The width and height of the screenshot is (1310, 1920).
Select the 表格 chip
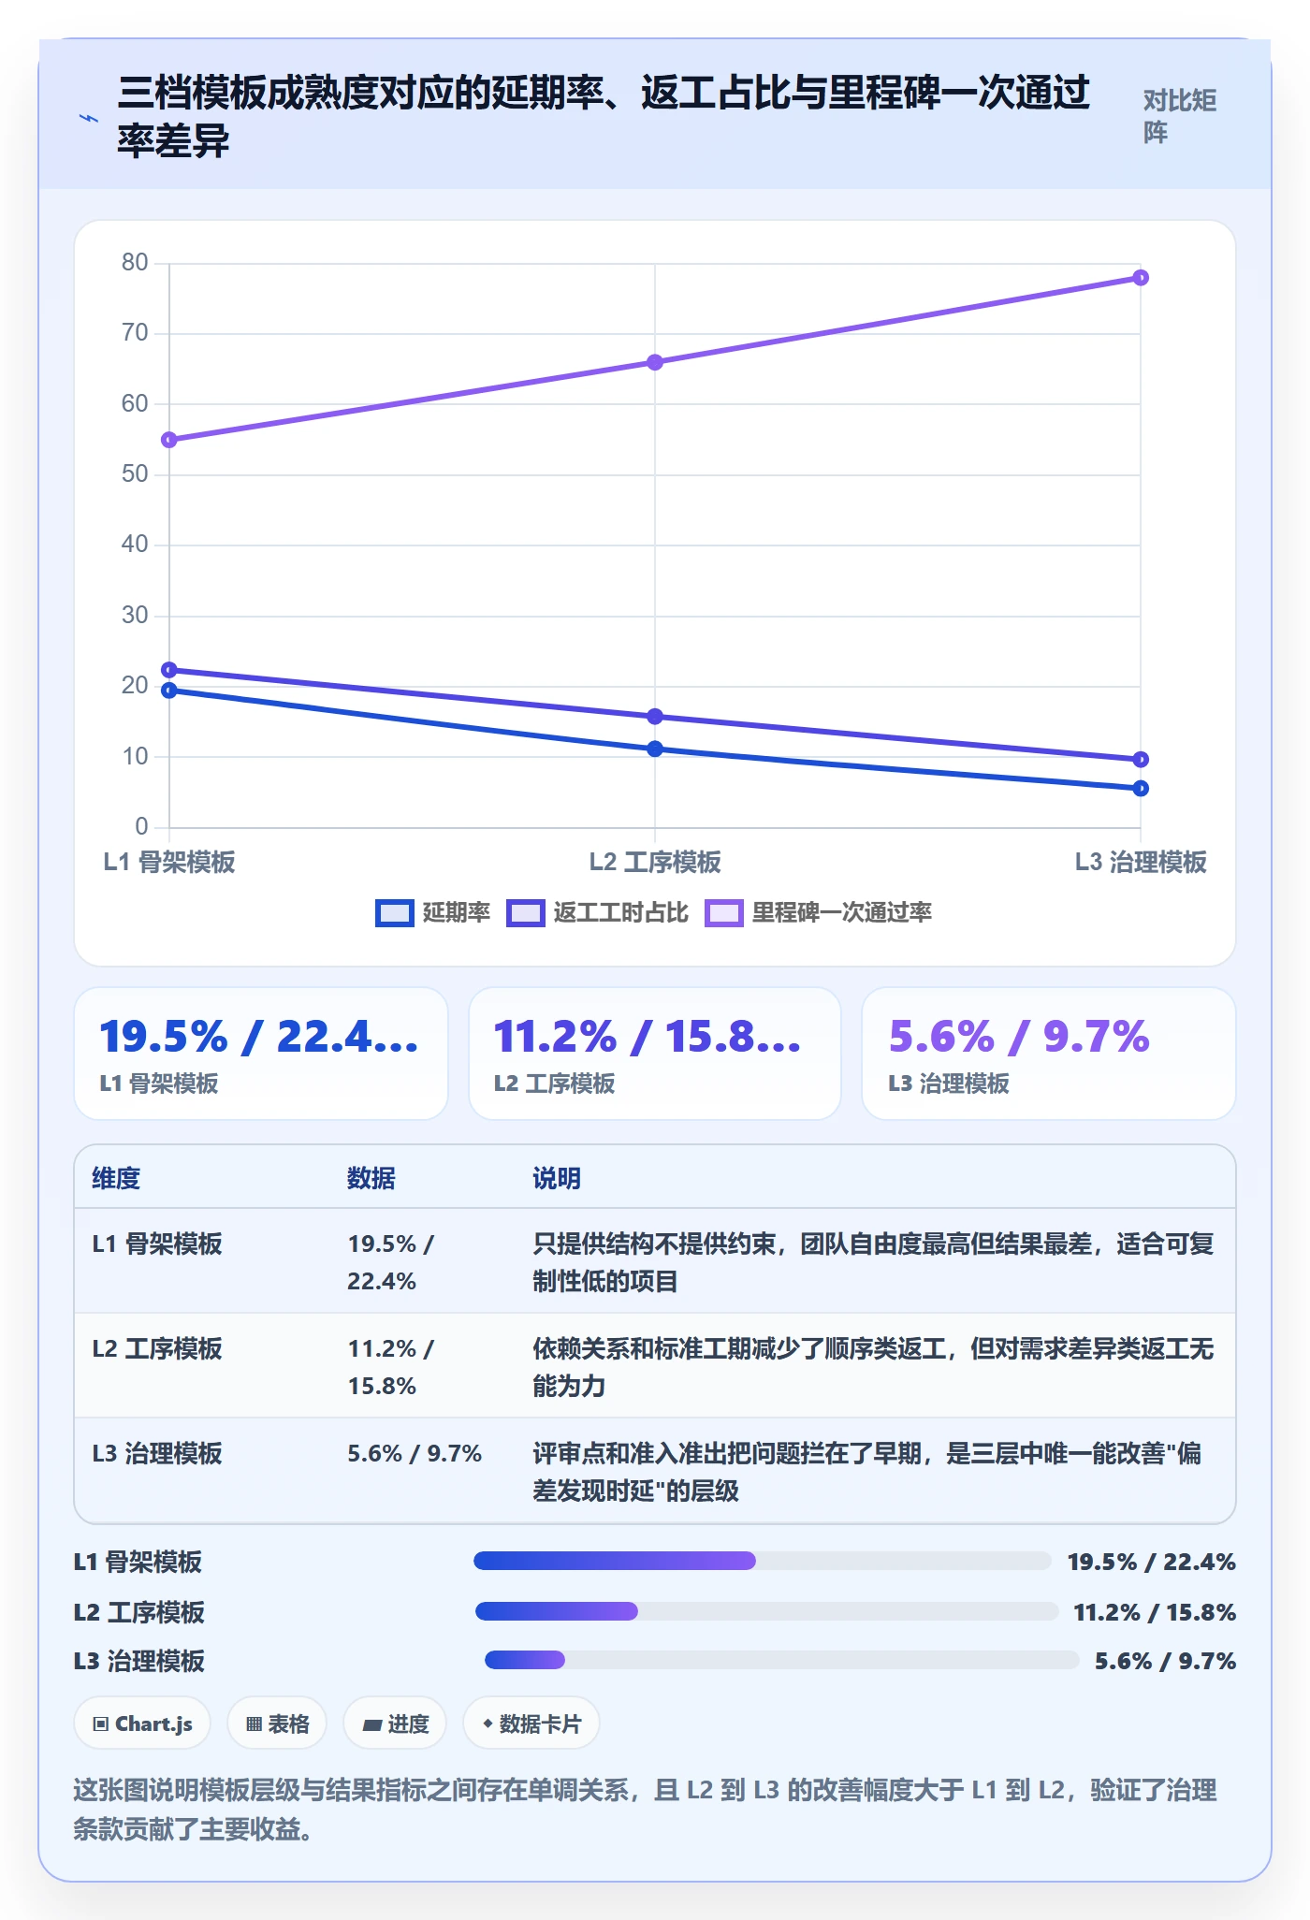277,1724
